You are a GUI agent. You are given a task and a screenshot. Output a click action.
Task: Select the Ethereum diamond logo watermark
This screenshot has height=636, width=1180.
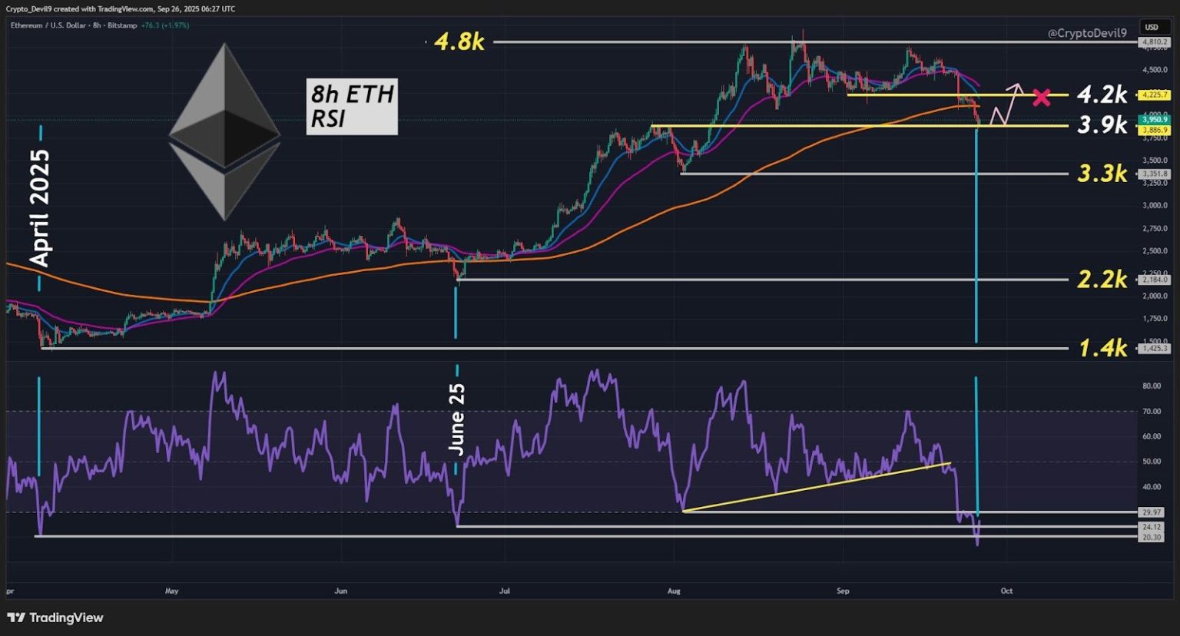pyautogui.click(x=224, y=131)
